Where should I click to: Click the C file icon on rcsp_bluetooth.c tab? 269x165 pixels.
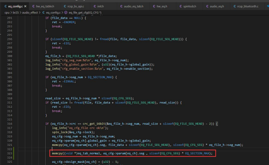(235, 6)
